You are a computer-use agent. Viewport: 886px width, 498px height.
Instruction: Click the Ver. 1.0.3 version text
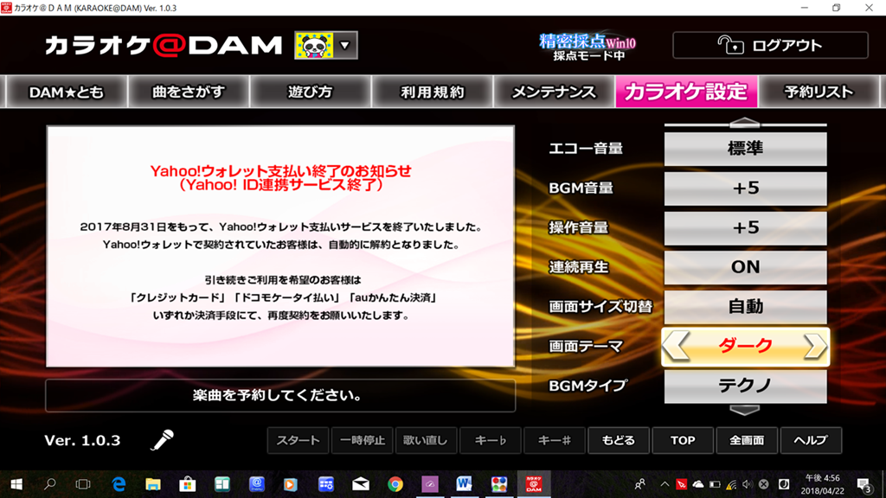tap(82, 440)
